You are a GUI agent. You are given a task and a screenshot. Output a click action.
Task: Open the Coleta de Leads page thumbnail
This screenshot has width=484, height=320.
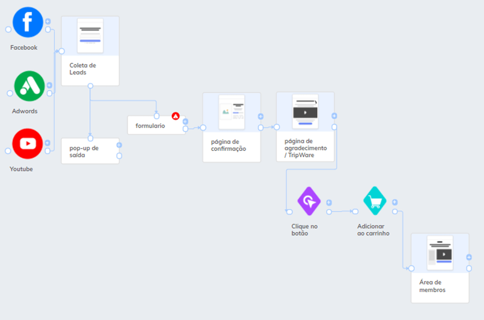[x=90, y=36]
